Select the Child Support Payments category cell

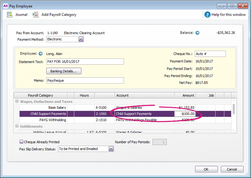point(43,114)
